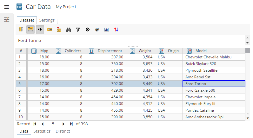Click down arrow on cell value box
Viewport: 253px width, 138px height.
[x=248, y=43]
